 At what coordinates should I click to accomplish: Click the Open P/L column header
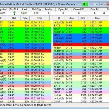pos(63,9)
